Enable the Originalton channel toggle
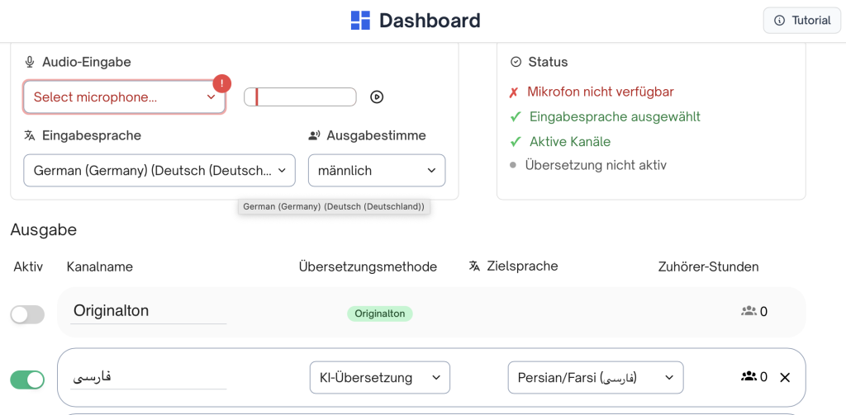 point(27,314)
